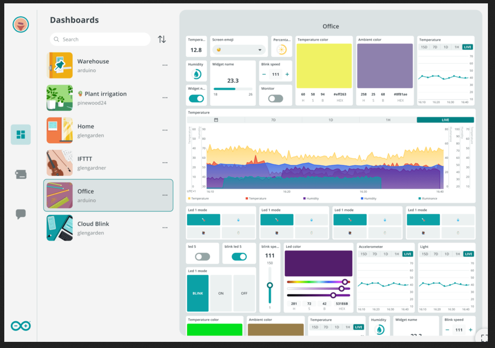Click the dark purple Led color swatch
The image size is (495, 348).
(318, 264)
